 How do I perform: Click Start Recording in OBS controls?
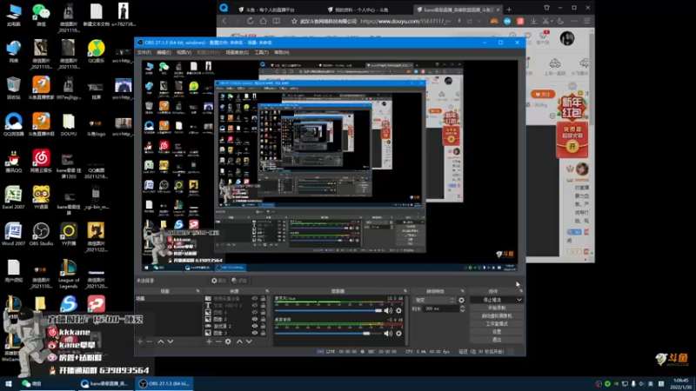497,308
